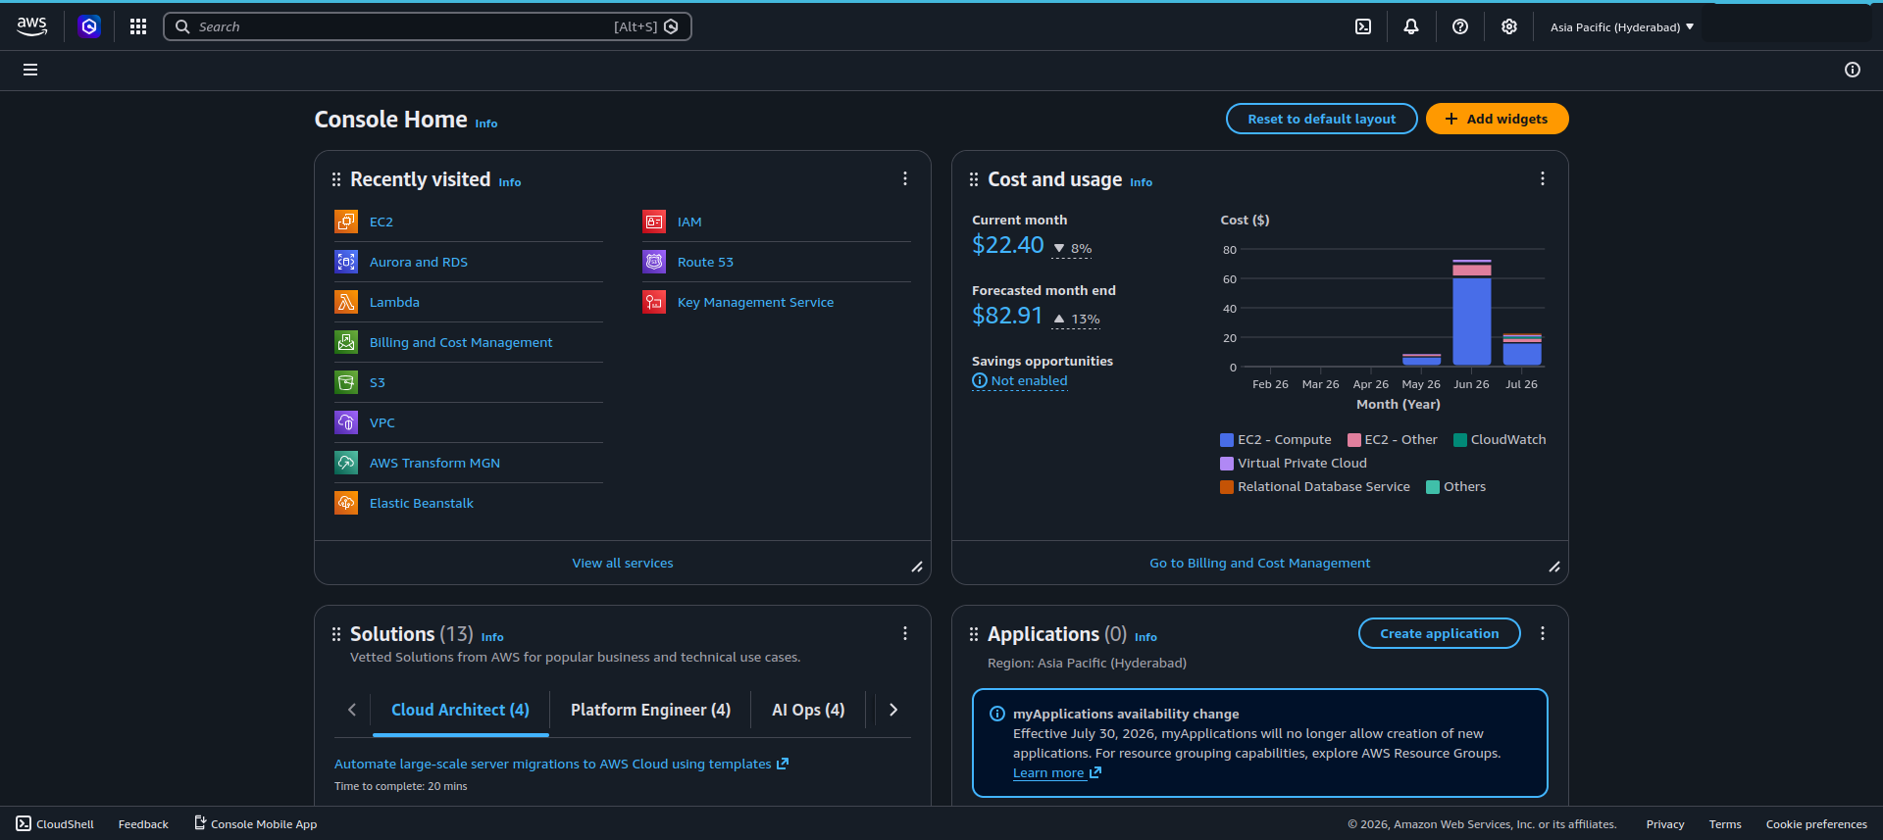Open the help question mark icon
The height and width of the screenshot is (840, 1883).
[x=1460, y=26]
